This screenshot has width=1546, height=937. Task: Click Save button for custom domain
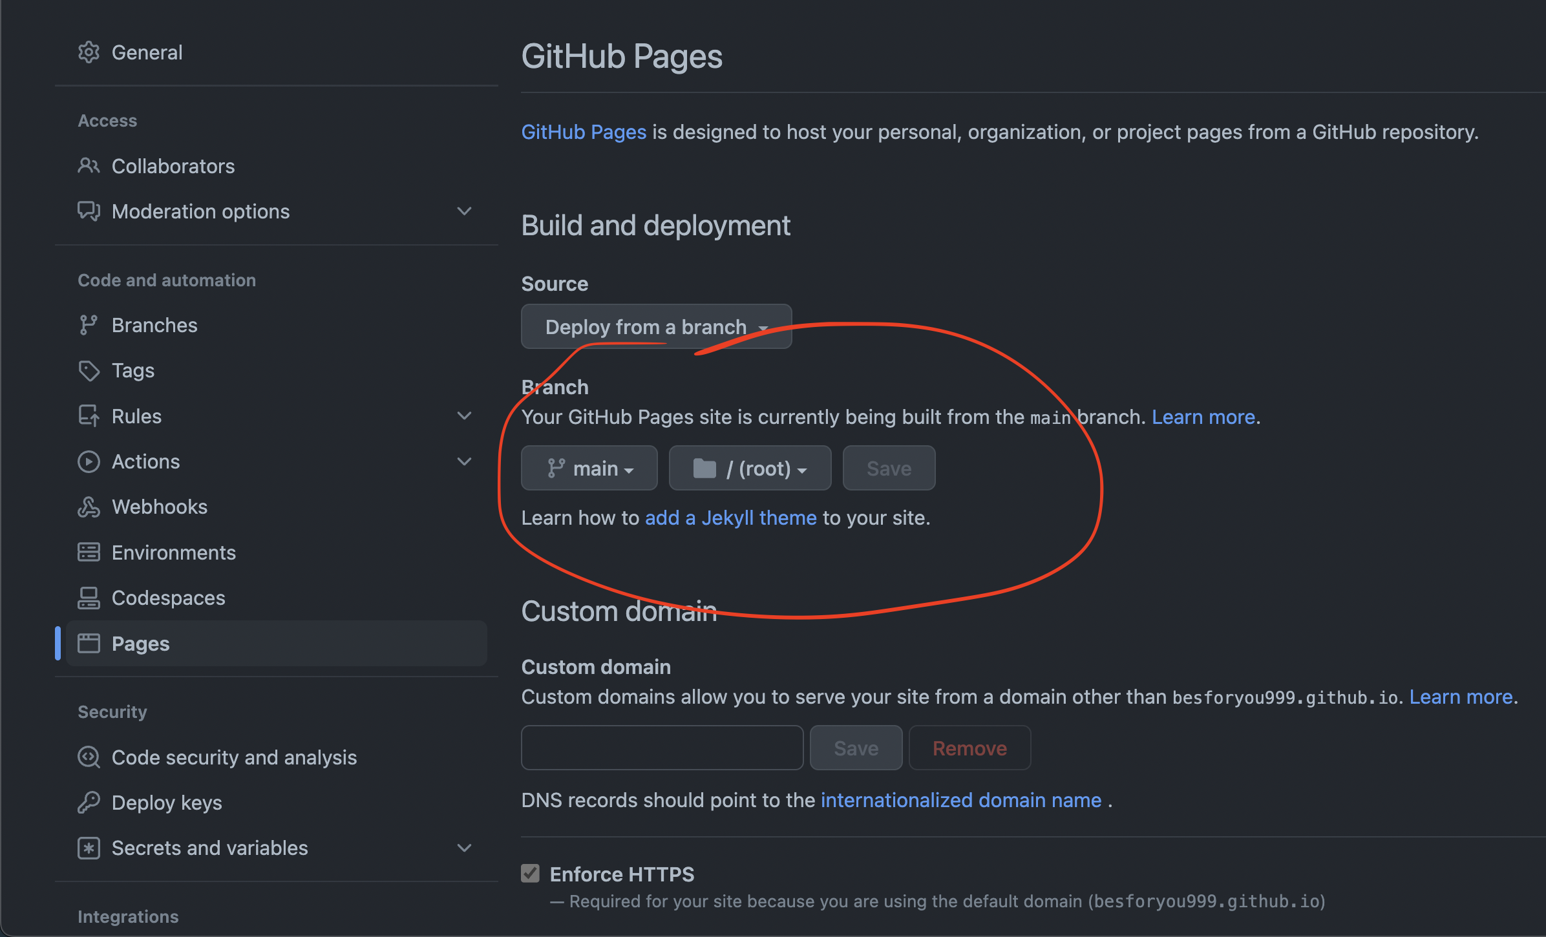(x=856, y=748)
